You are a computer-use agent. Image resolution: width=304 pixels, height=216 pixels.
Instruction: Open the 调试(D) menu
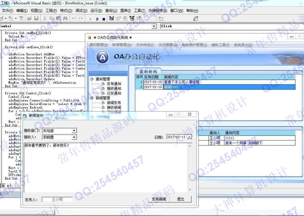coord(81,10)
